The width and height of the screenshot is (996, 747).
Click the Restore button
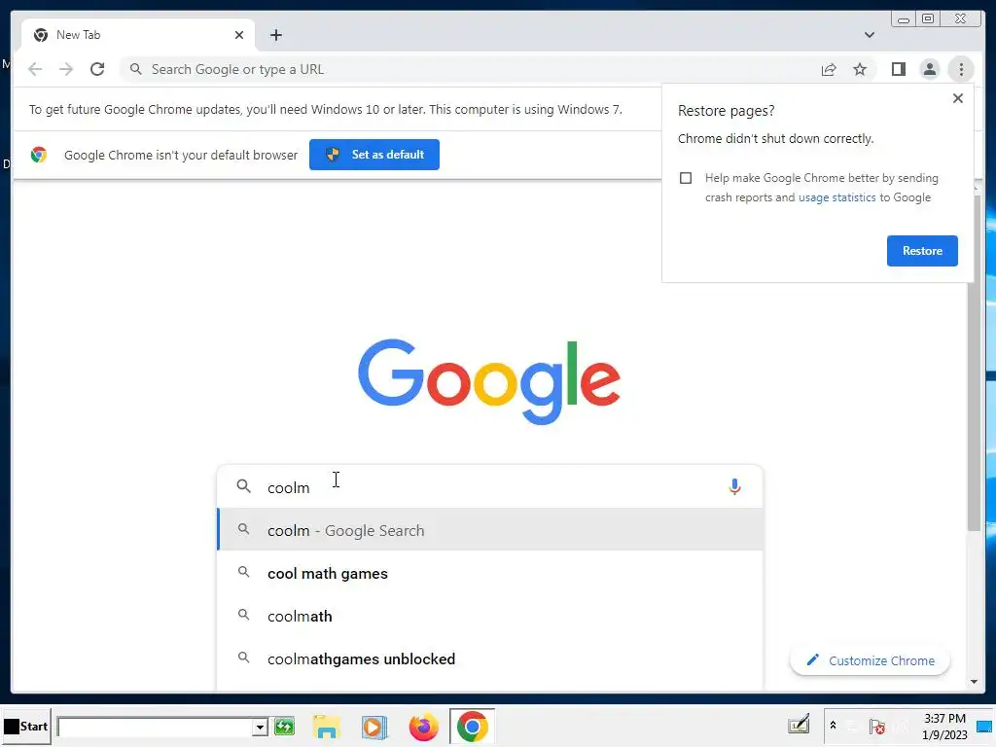coord(922,251)
